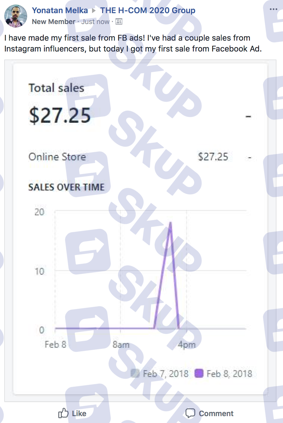Click the Just now timestamp
Image resolution: width=283 pixels, height=423 pixels.
pyautogui.click(x=95, y=22)
